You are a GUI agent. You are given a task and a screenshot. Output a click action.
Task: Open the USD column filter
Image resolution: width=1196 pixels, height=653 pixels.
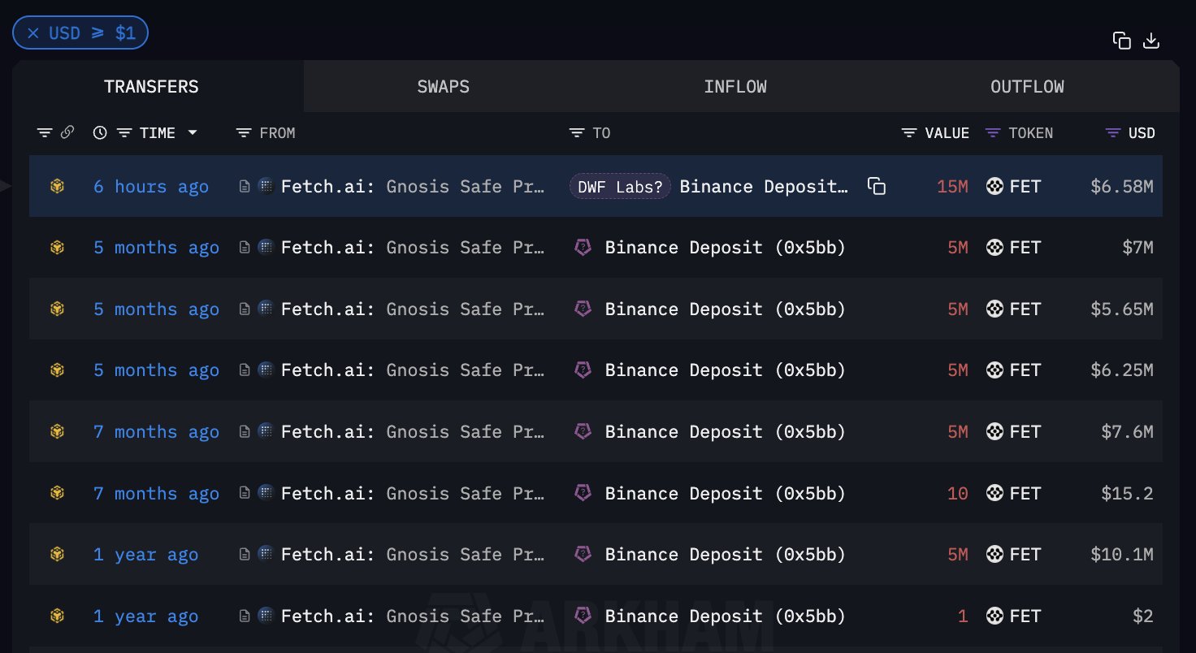point(1114,132)
